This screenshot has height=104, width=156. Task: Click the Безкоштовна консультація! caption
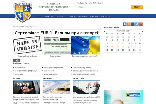point(84,56)
